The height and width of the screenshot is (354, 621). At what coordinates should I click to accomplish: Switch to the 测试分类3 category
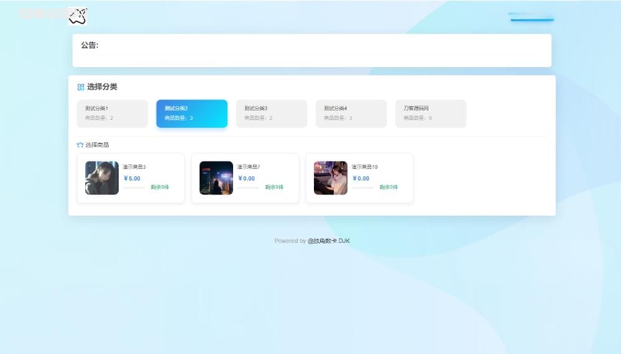tap(271, 113)
